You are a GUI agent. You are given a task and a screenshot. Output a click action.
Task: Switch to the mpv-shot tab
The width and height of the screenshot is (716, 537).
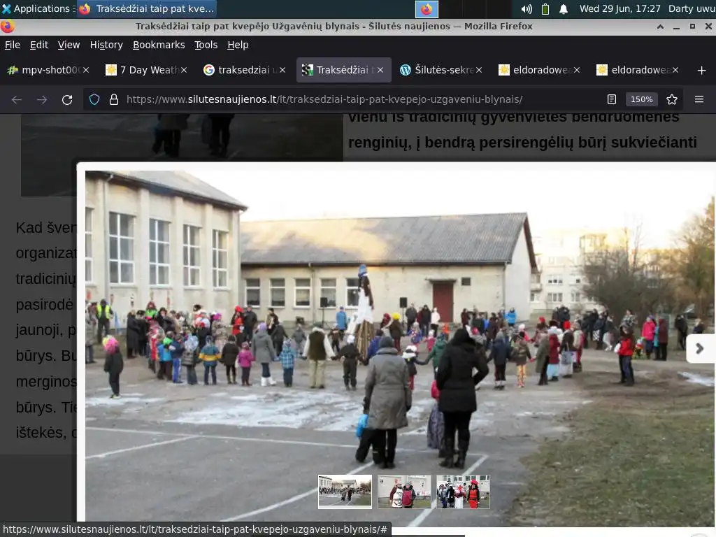click(x=48, y=70)
